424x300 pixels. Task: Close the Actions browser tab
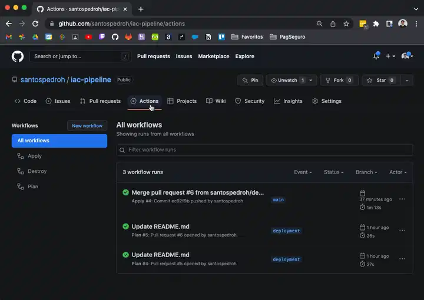(x=125, y=9)
